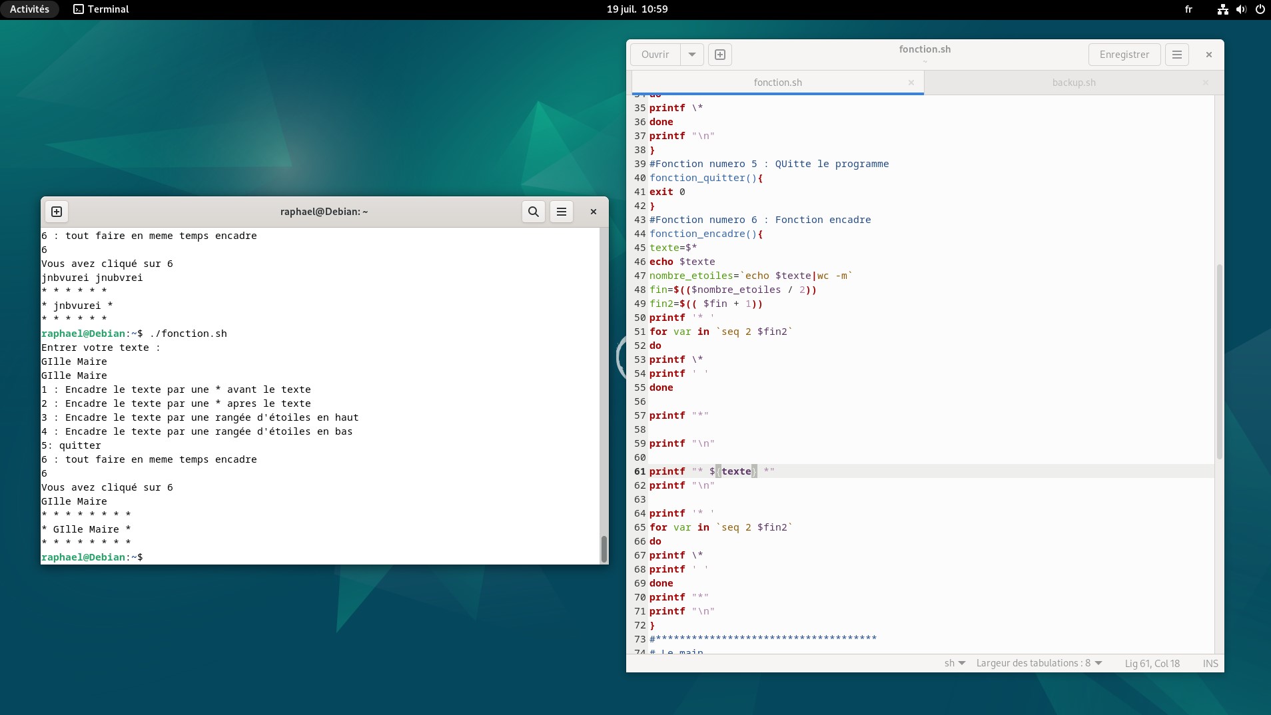
Task: Switch to the backup.sh tab
Action: (x=1073, y=83)
